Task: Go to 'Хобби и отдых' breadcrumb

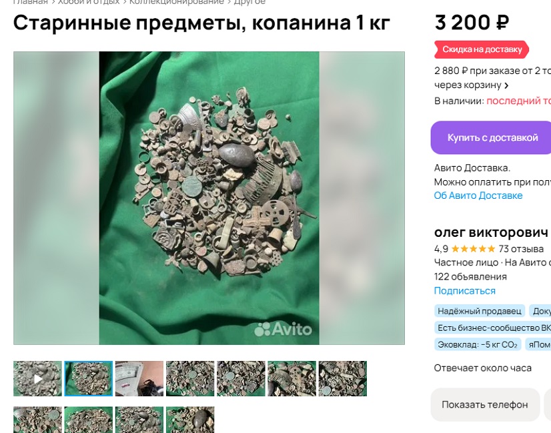Action: (89, 2)
